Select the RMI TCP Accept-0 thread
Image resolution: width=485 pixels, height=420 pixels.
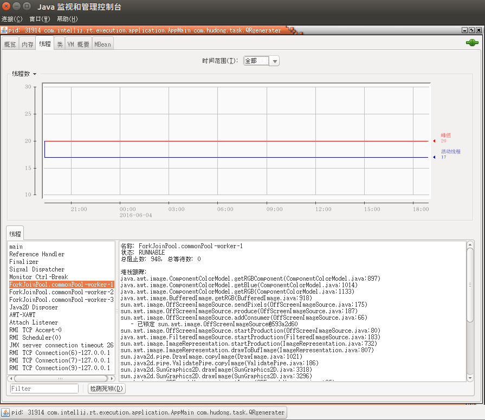pyautogui.click(x=61, y=329)
